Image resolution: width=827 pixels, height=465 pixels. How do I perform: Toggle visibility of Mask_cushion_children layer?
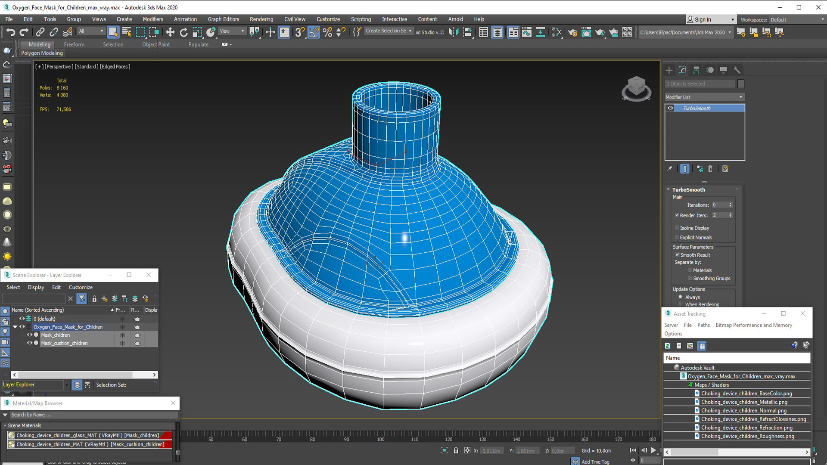[x=29, y=343]
